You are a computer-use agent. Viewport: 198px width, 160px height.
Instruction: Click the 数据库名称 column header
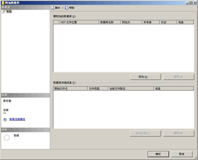point(110,22)
